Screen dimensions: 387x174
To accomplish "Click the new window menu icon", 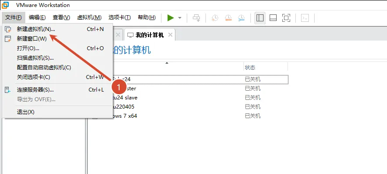I will [8, 39].
